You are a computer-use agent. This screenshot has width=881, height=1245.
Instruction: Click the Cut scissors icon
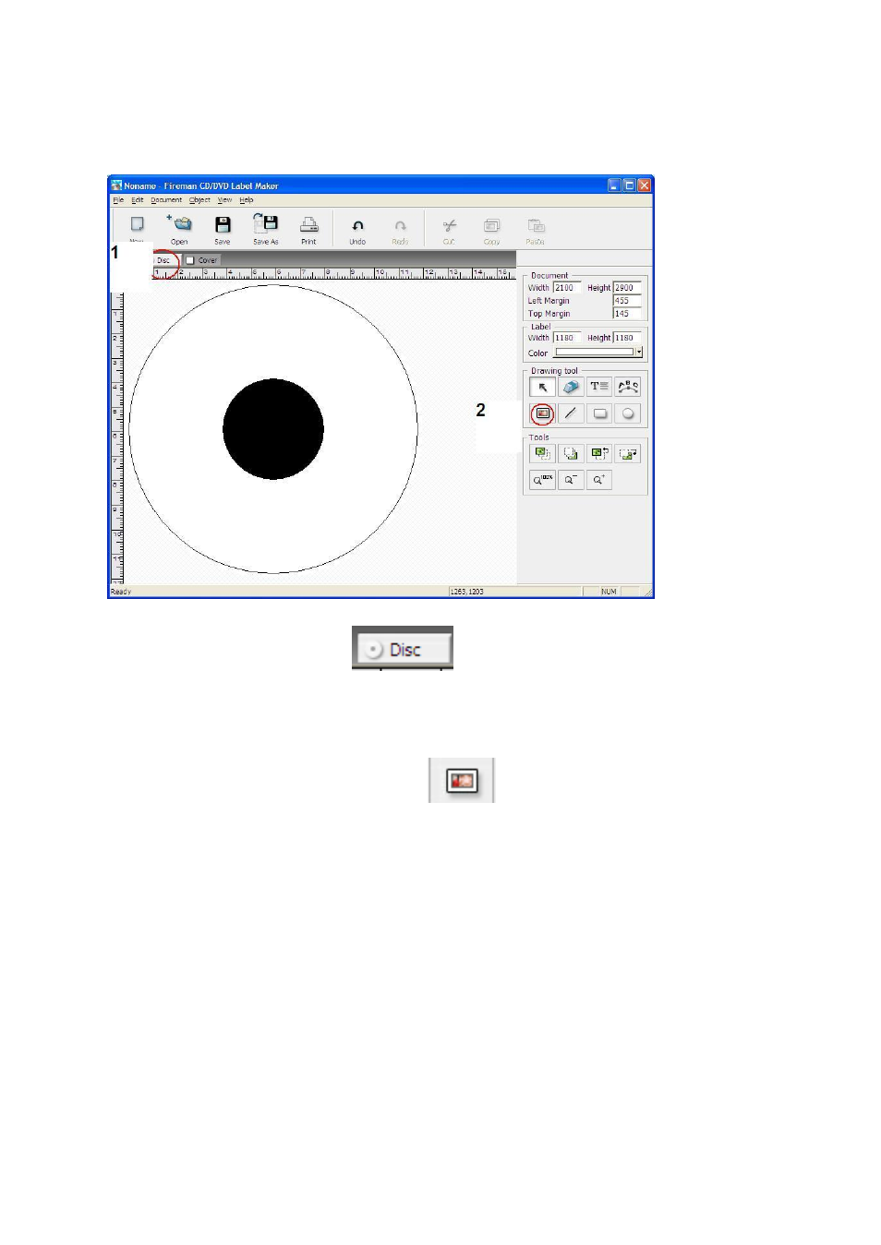coord(449,225)
